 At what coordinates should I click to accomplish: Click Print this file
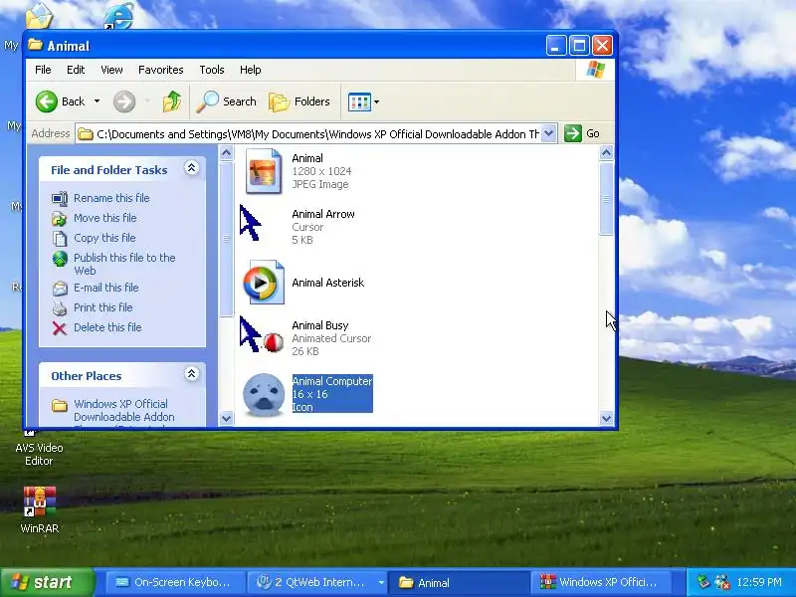(x=103, y=307)
